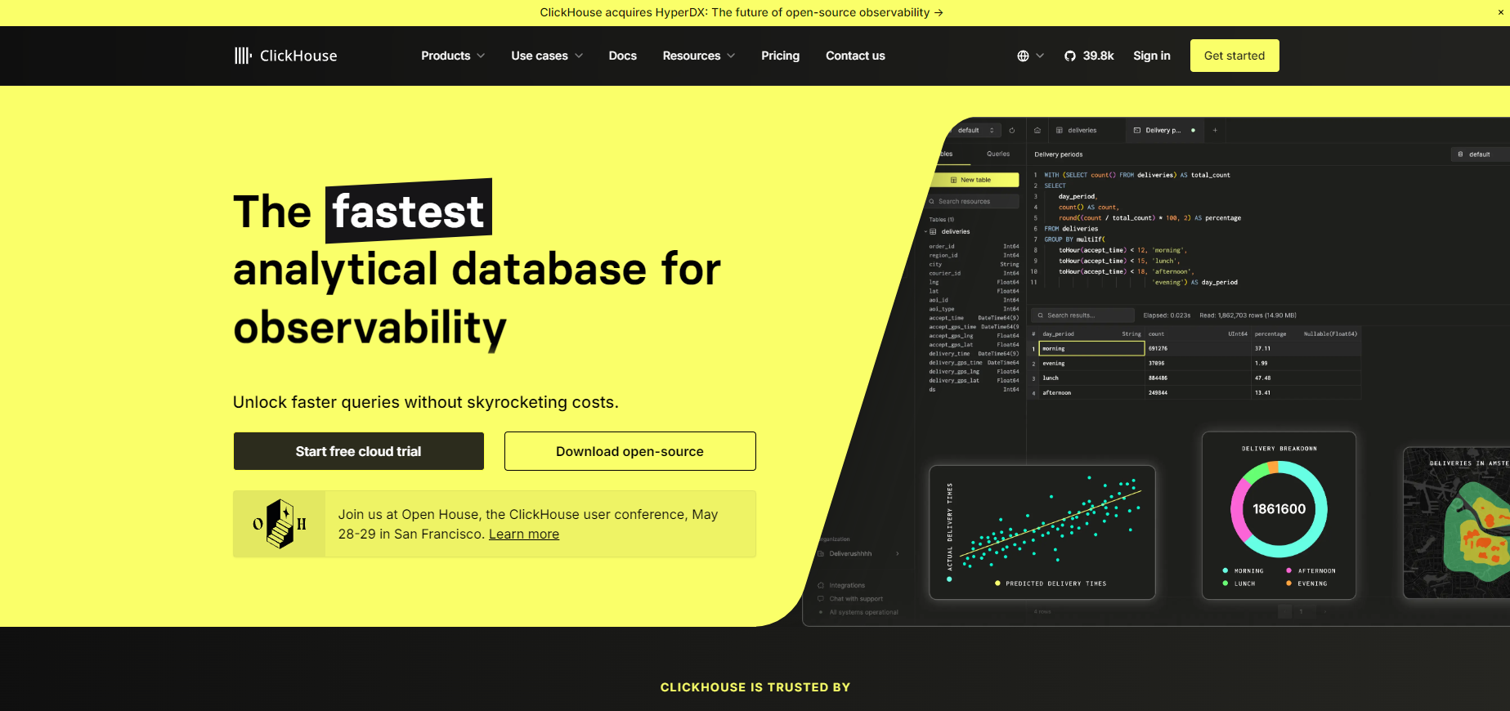Expand the Resources menu
This screenshot has height=711, width=1510.
699,56
